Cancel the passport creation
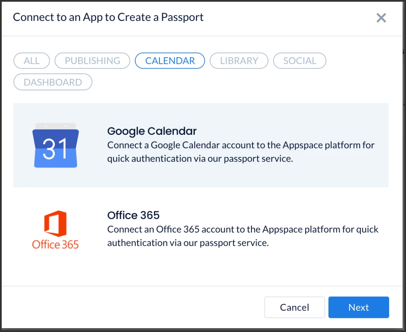 click(x=294, y=307)
